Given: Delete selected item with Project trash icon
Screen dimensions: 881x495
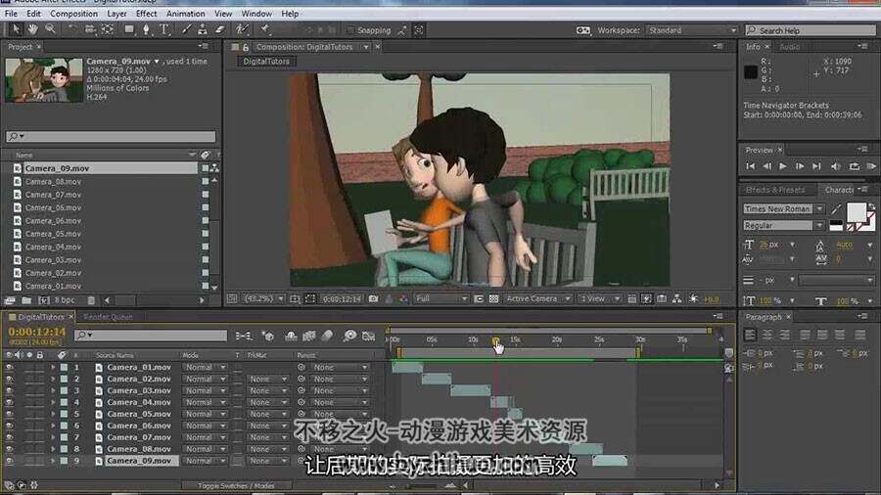Looking at the screenshot, I should (x=91, y=300).
